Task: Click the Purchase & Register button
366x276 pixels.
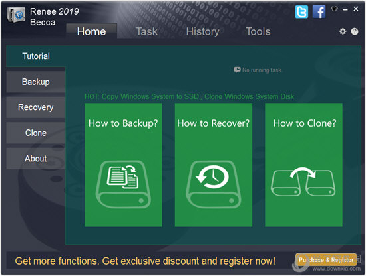Action: [x=326, y=259]
